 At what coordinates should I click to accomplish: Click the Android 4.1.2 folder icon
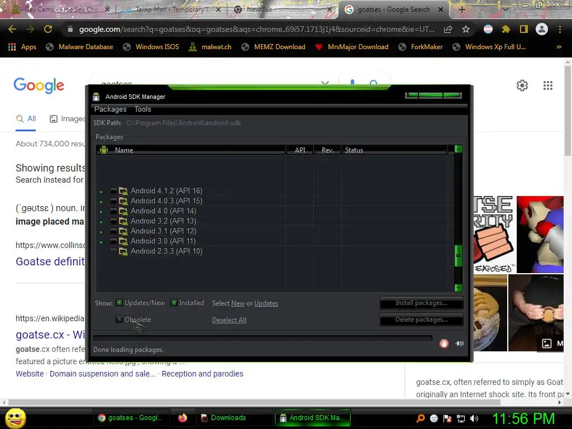click(x=123, y=191)
